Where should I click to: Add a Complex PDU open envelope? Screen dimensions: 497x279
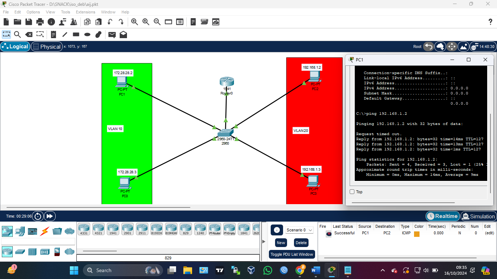(x=123, y=35)
